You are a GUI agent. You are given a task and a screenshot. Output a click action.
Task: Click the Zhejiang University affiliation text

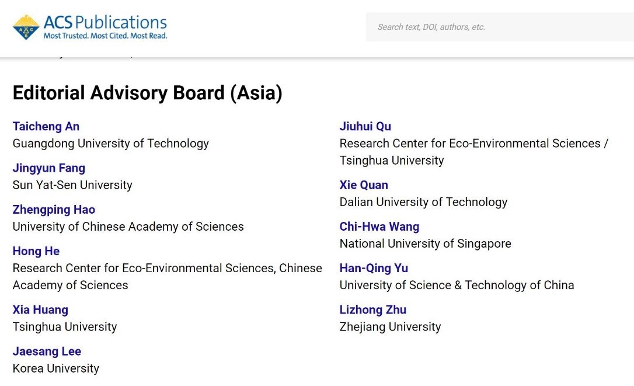tap(390, 326)
